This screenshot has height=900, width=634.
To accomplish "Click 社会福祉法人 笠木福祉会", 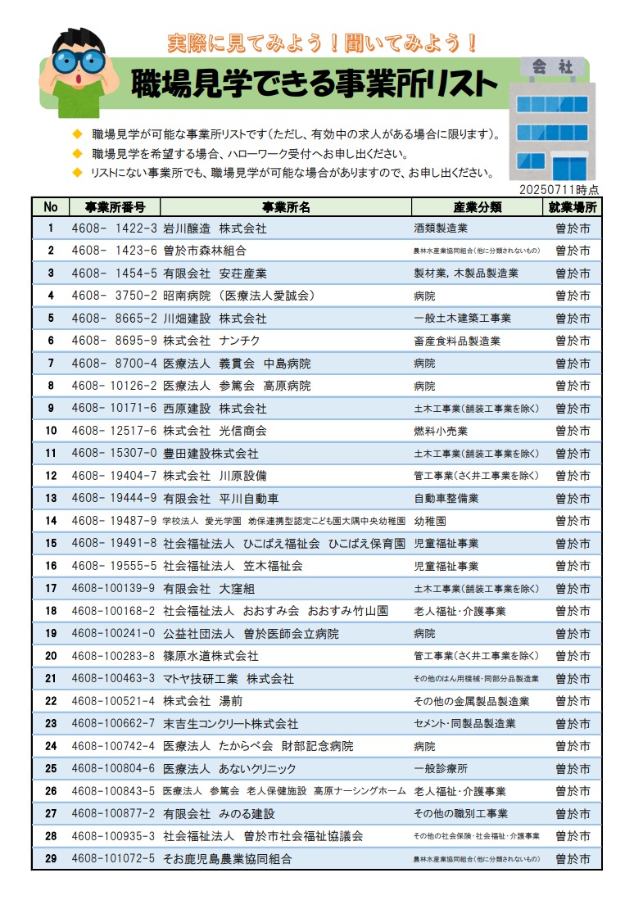I will pos(233,566).
